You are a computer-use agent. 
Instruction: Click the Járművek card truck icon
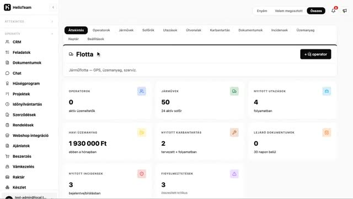pos(234,91)
